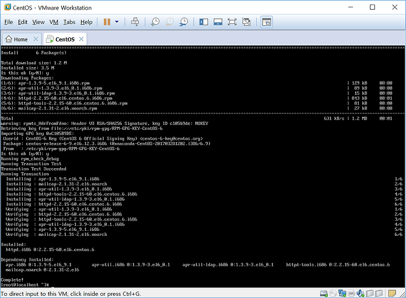Open the message log note icon
This screenshot has width=406, height=298.
point(392,293)
